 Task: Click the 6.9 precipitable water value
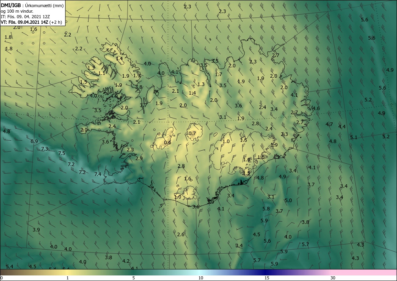[34, 141]
